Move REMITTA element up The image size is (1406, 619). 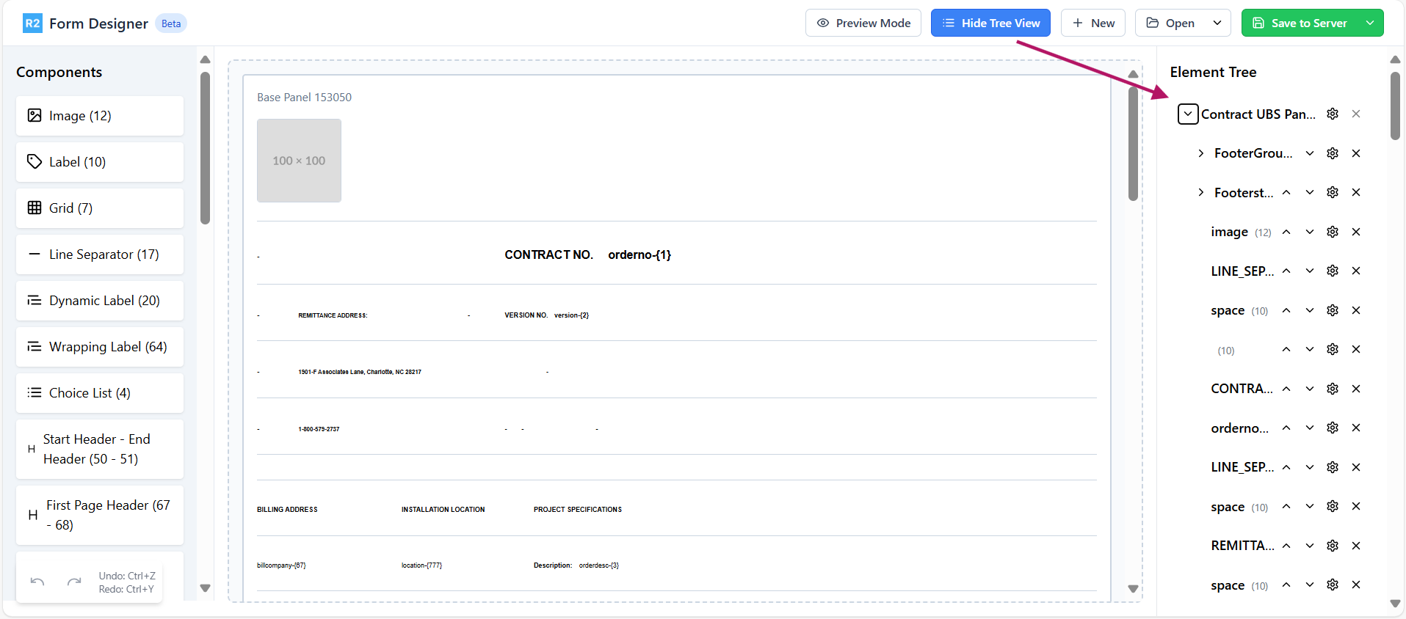tap(1286, 546)
